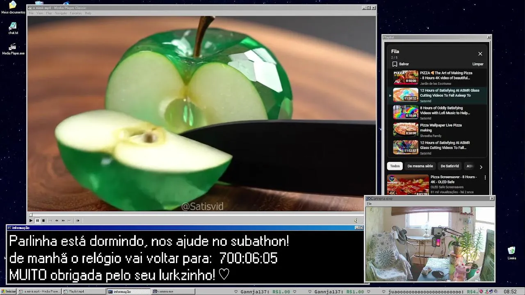Pause the video in Media Player Classic
The width and height of the screenshot is (525, 295).
37,220
